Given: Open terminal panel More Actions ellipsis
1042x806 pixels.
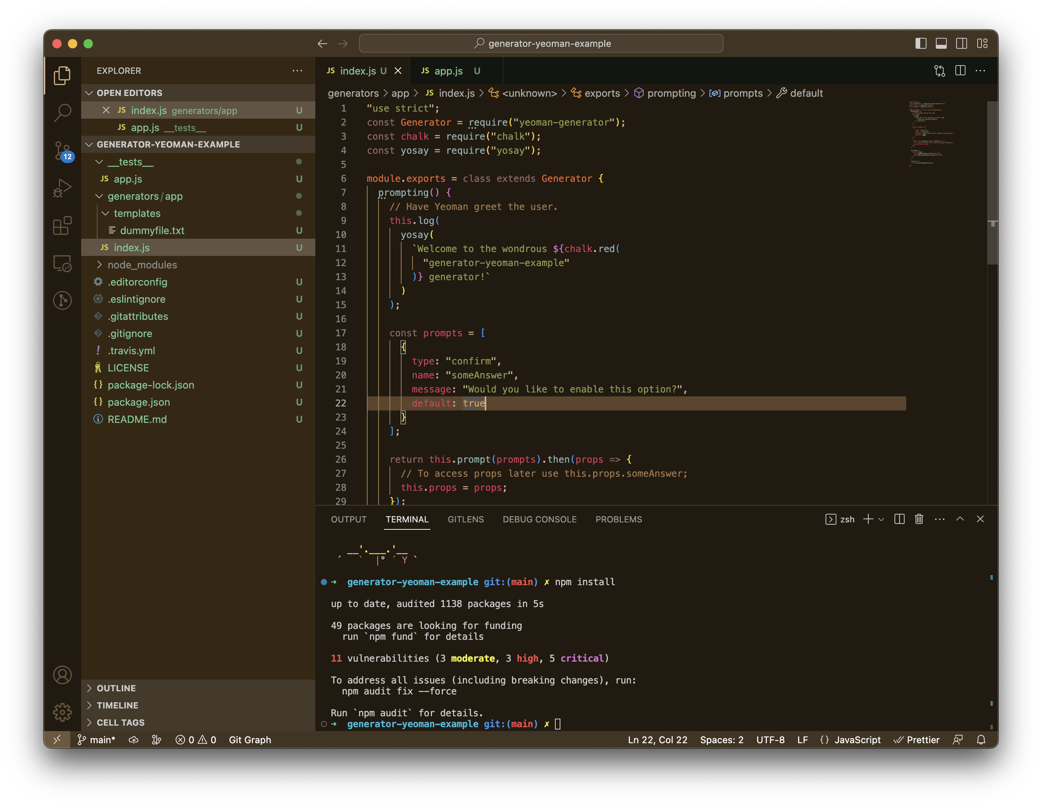Looking at the screenshot, I should (939, 519).
